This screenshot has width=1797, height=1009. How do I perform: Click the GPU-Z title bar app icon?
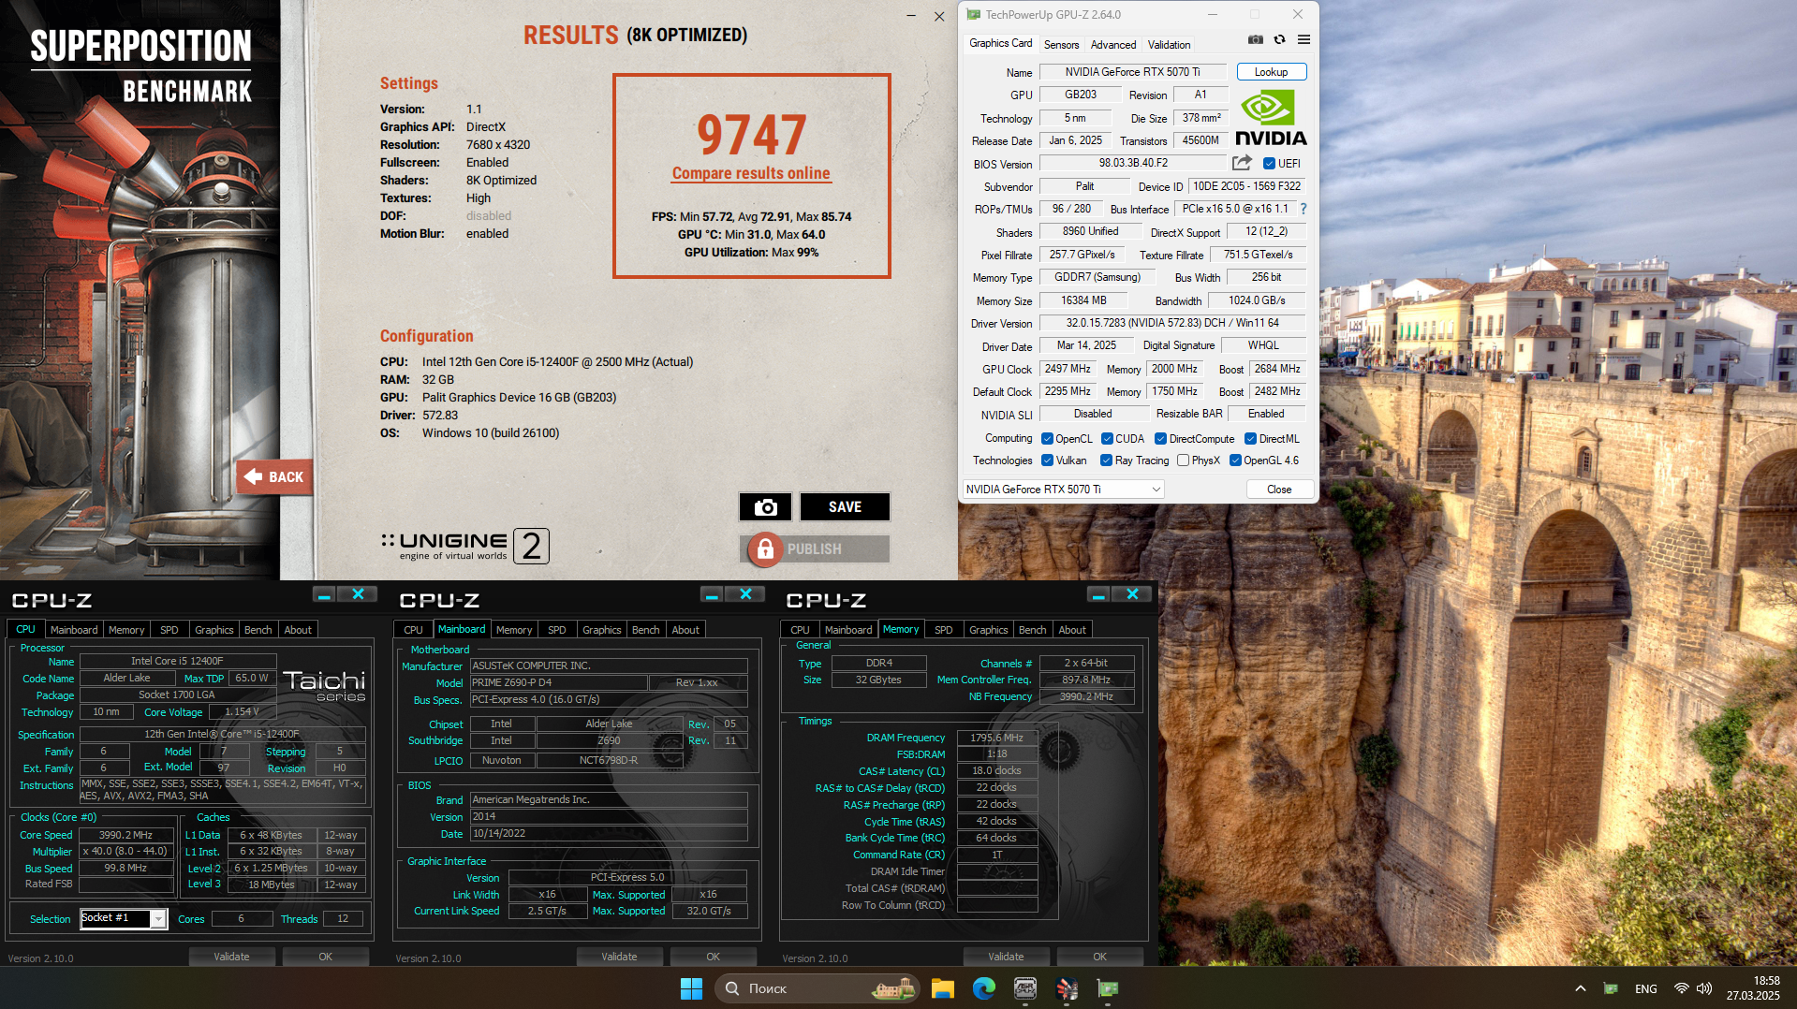[x=973, y=14]
